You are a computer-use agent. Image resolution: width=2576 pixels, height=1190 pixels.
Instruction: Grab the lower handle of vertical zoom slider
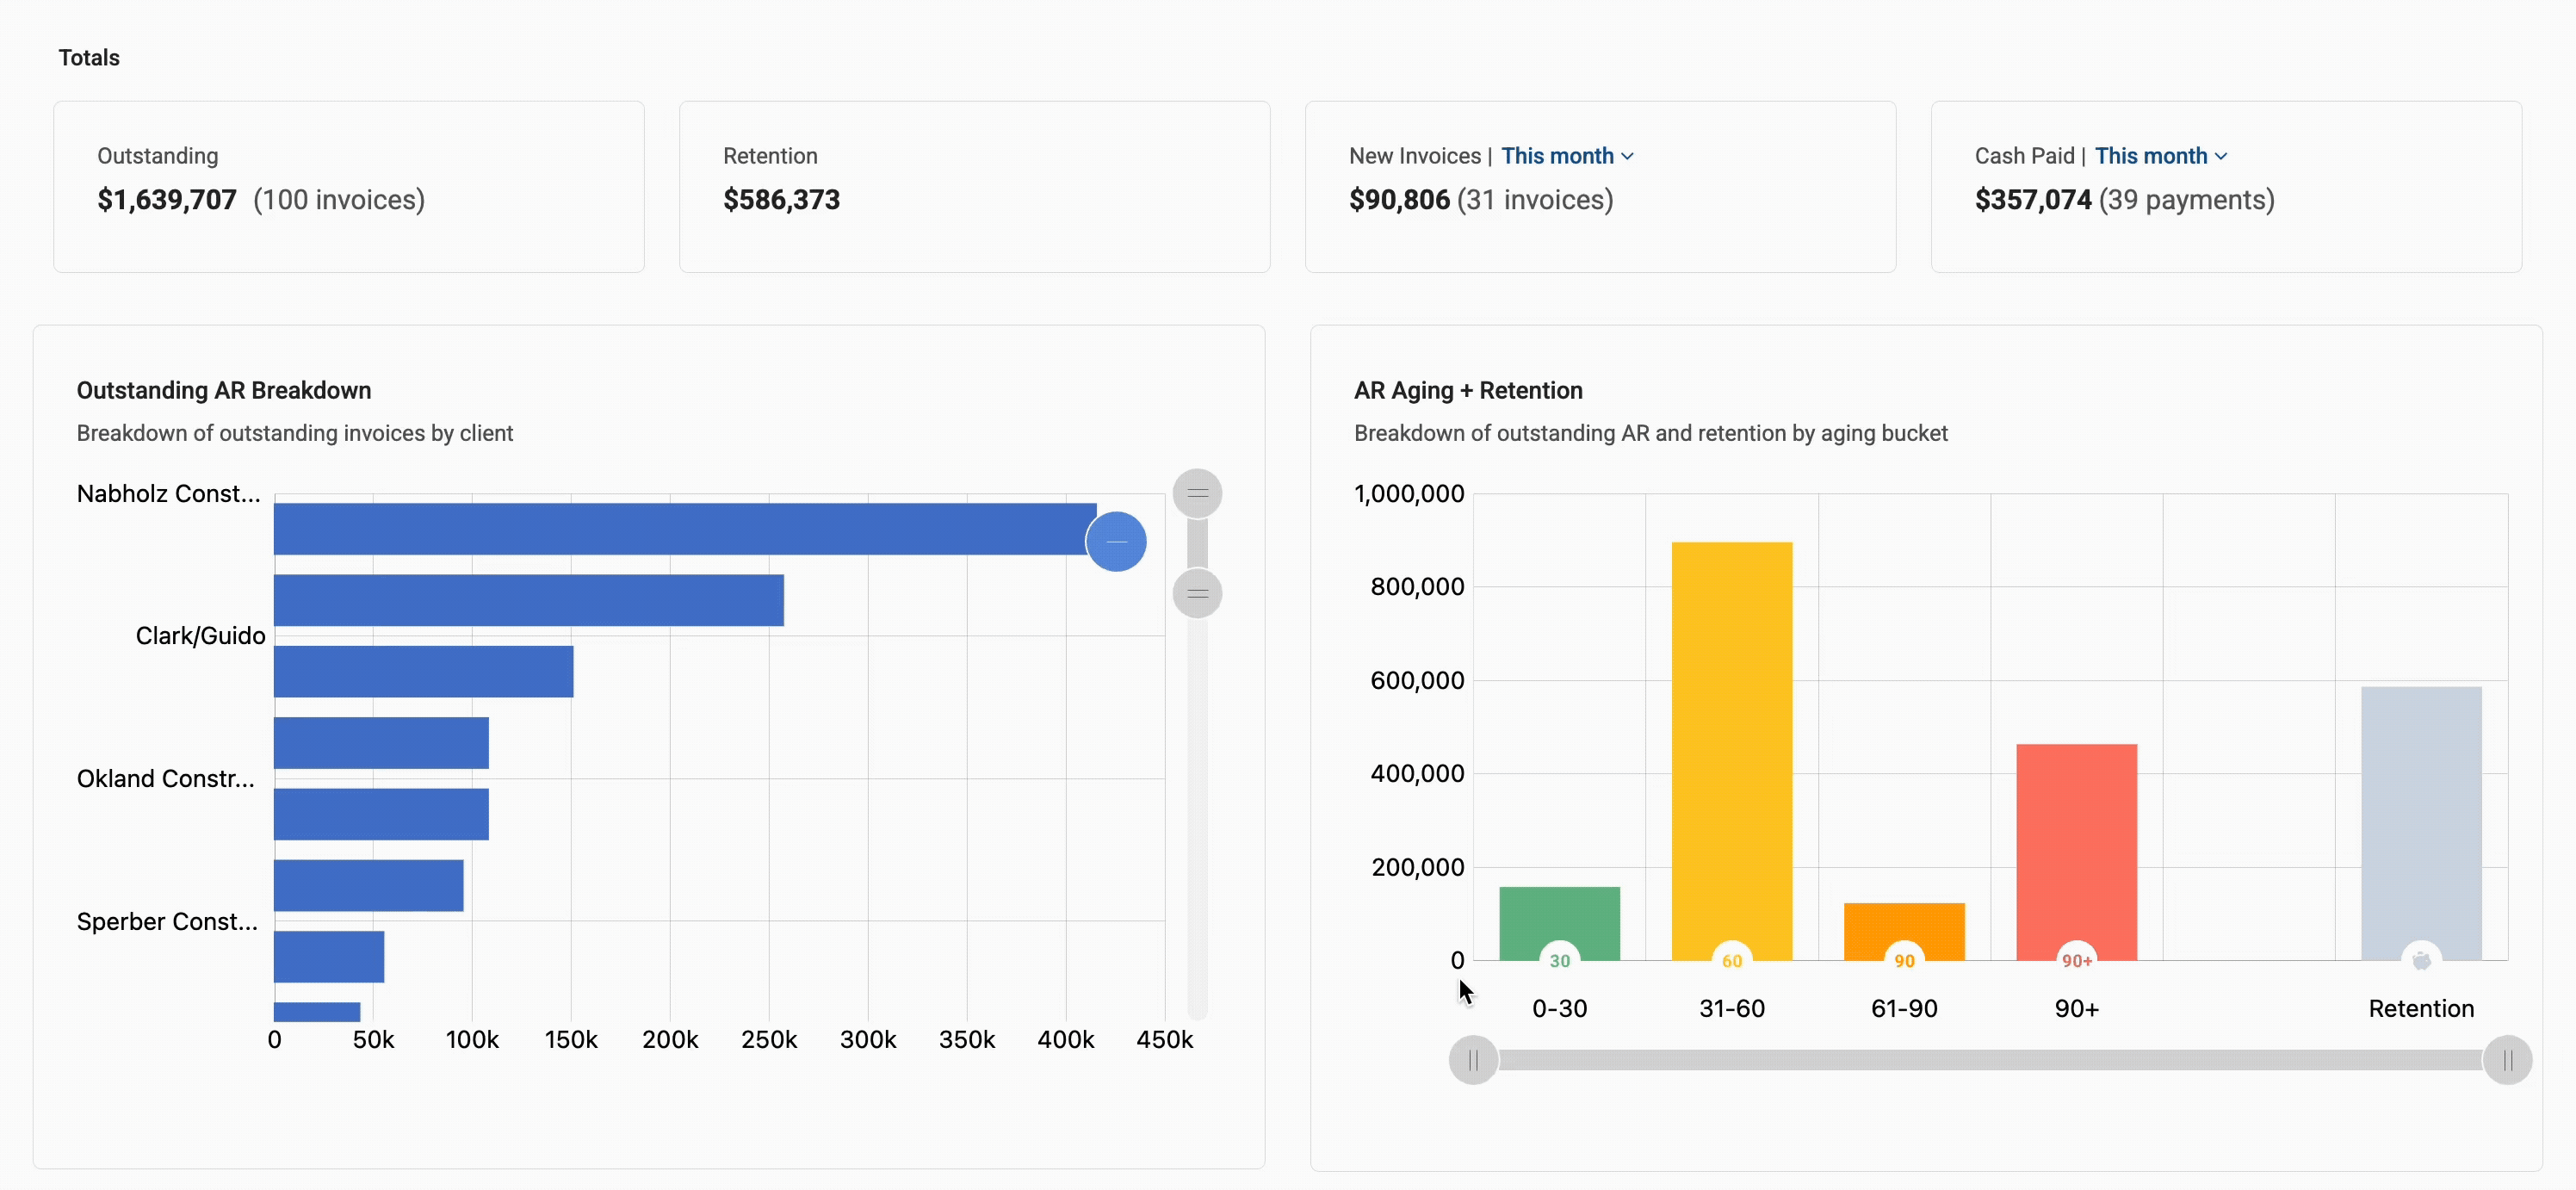1197,594
